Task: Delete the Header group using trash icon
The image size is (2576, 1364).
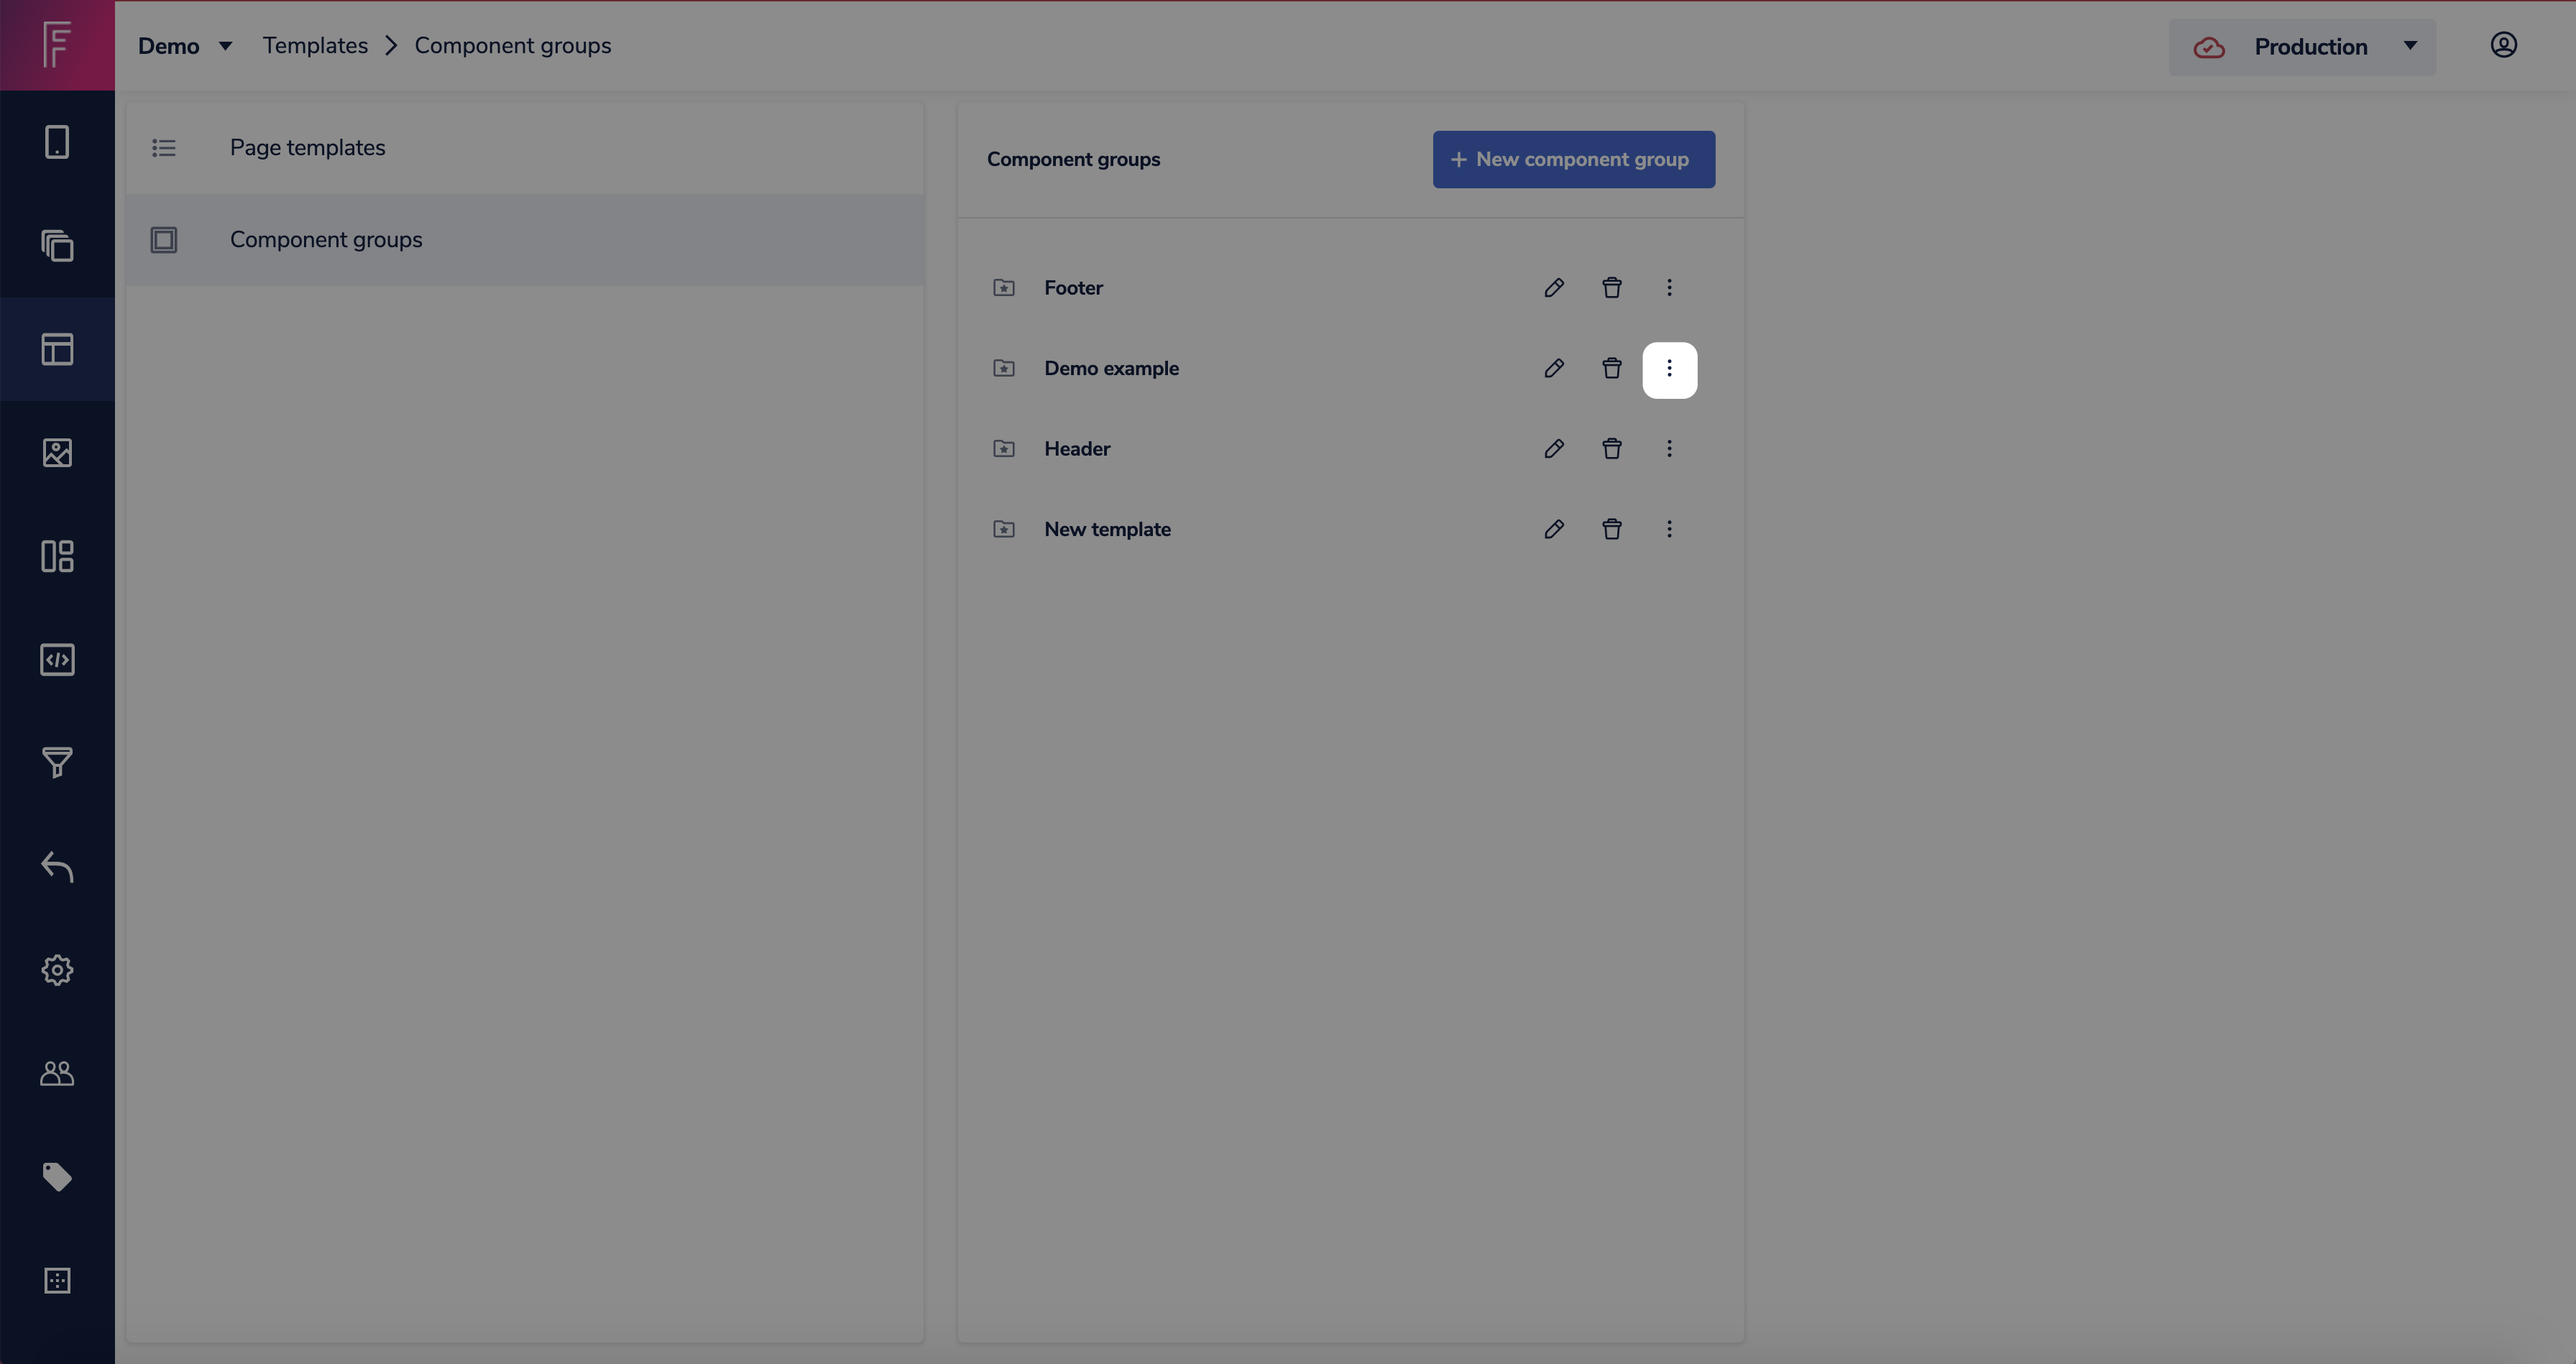Action: click(1611, 448)
